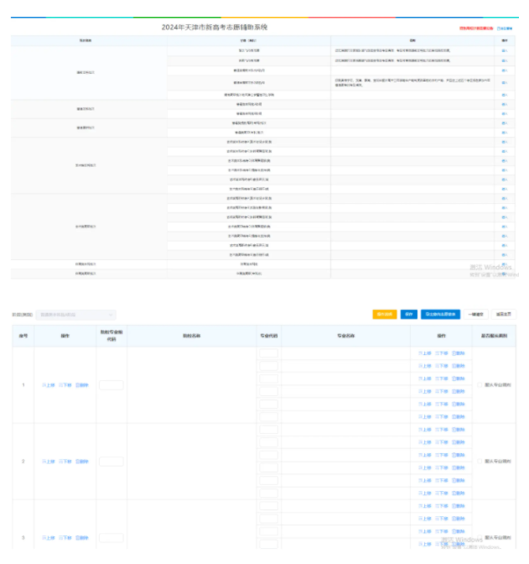Move volunteer row 2 up (上移)
Viewport: 529px width, 564px height.
click(x=48, y=462)
